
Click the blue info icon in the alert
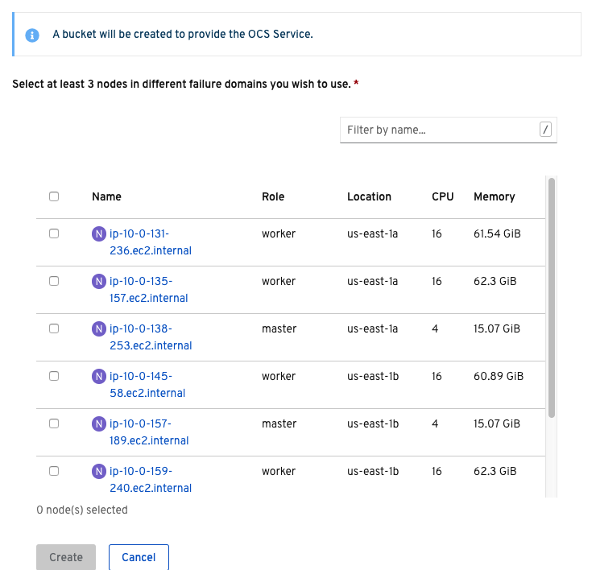coord(32,35)
